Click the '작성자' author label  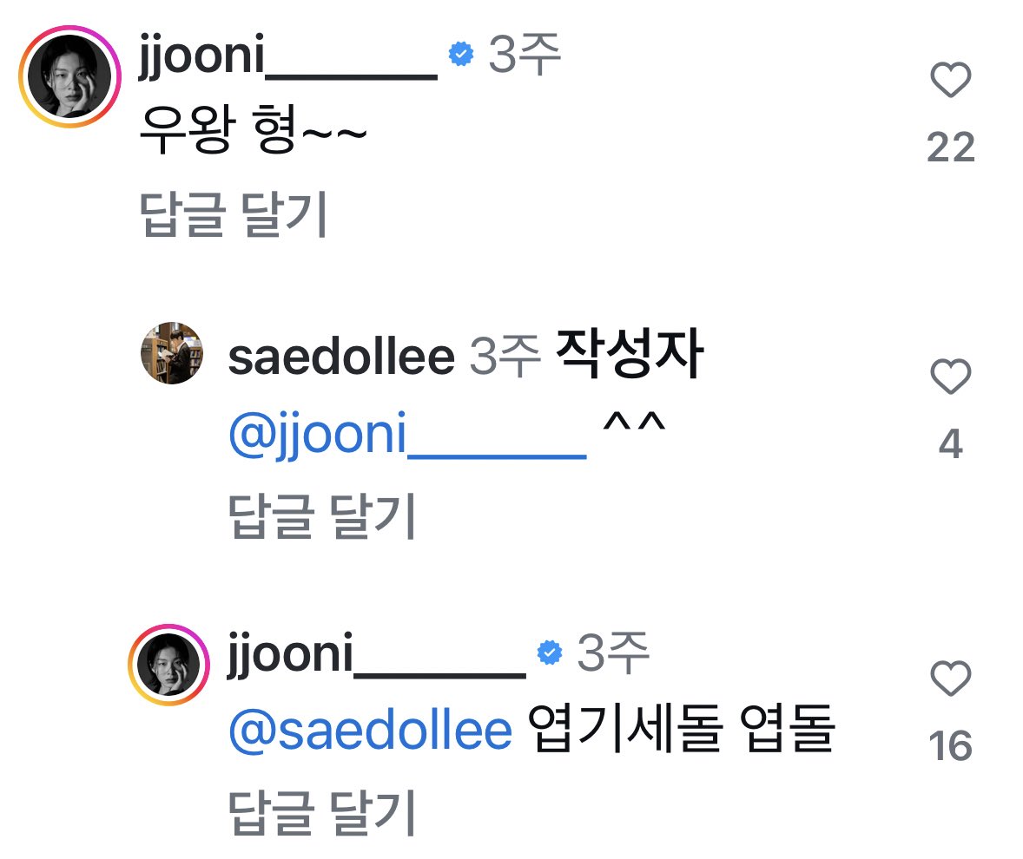(x=630, y=354)
